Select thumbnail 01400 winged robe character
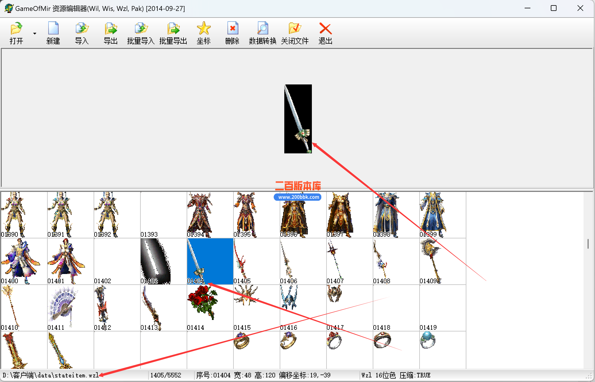 (x=24, y=261)
